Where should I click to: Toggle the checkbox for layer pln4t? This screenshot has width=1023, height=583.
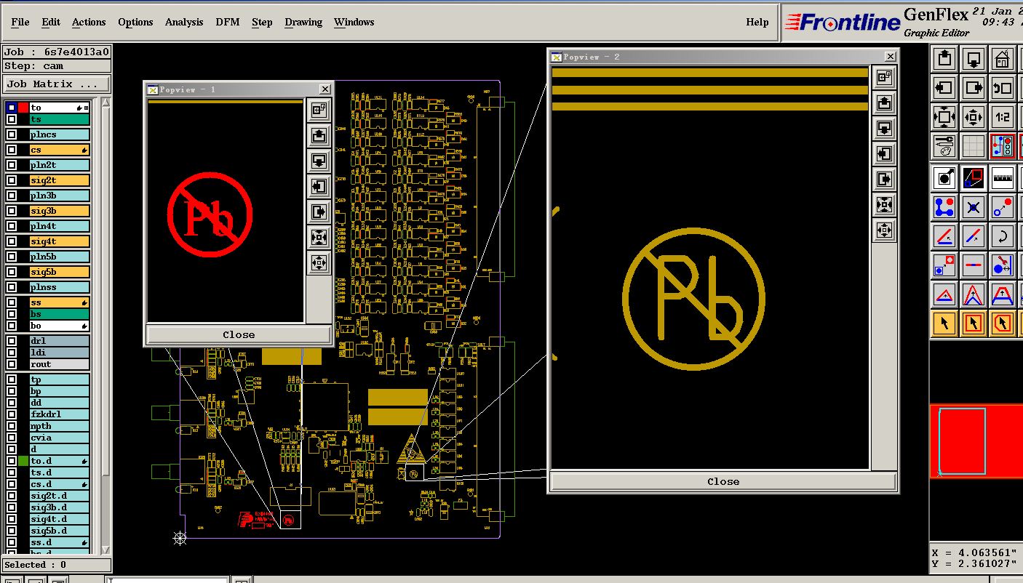pos(12,226)
